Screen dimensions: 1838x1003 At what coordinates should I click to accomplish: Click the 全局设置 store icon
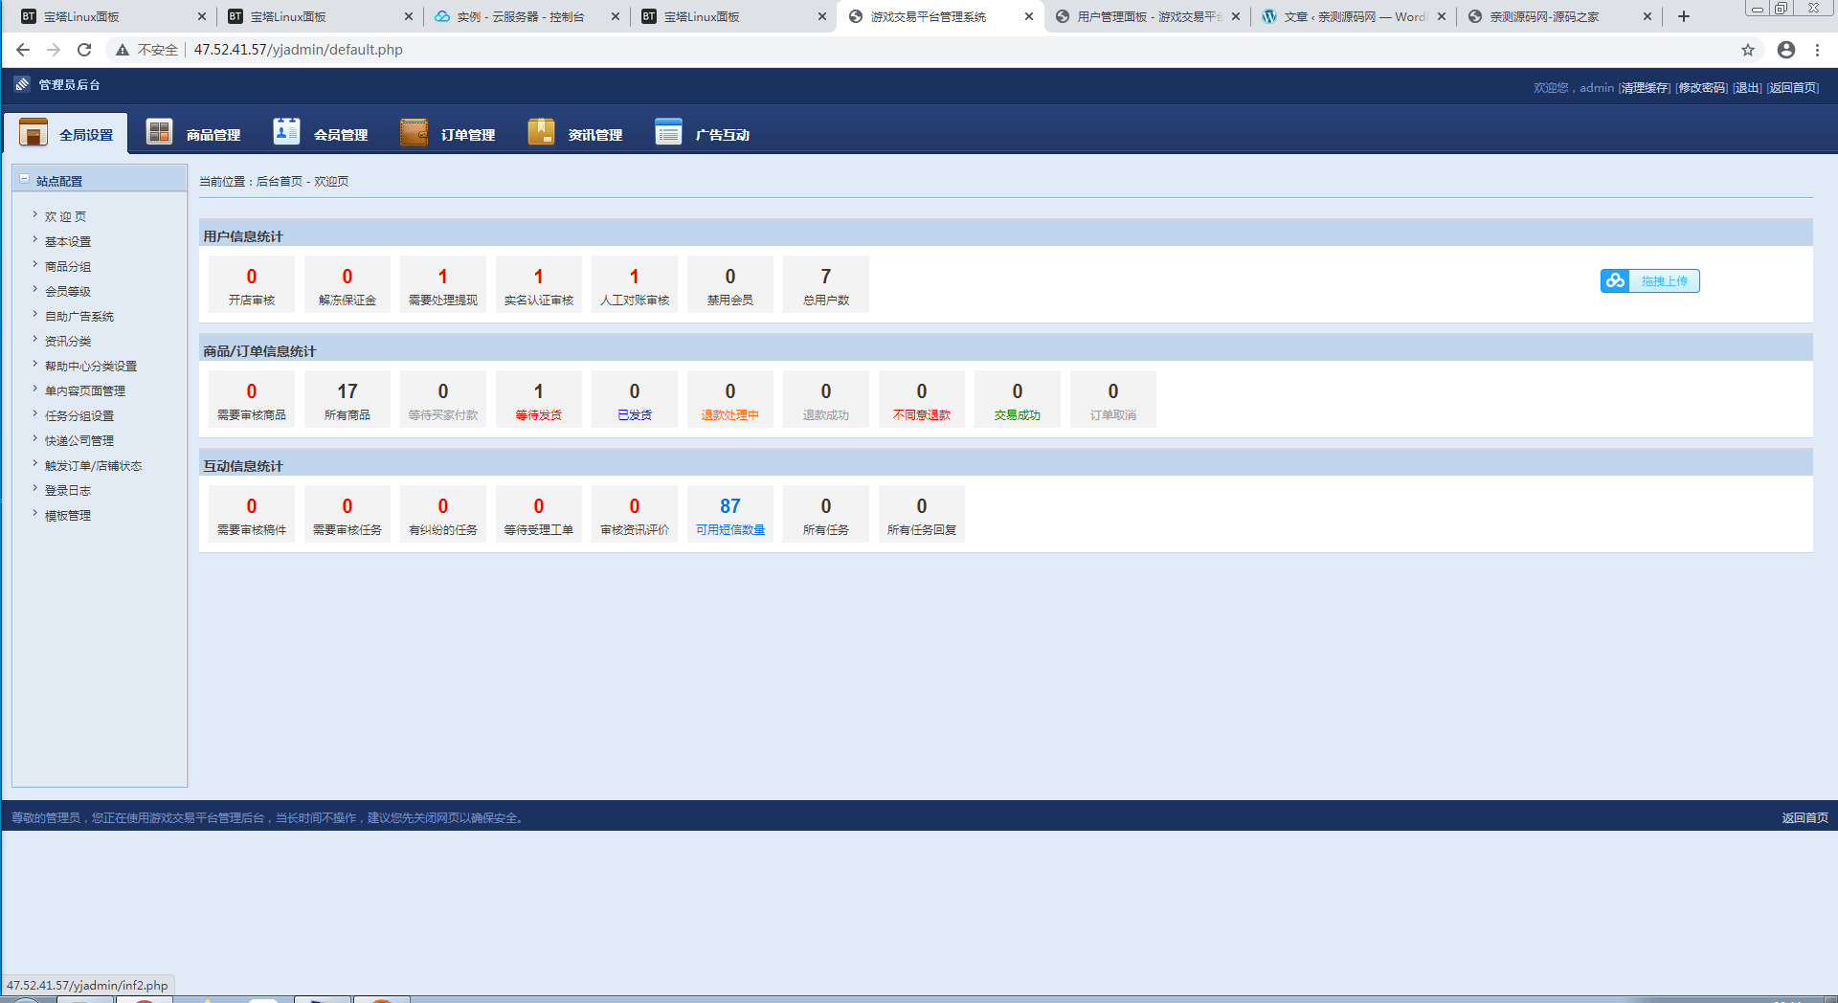point(34,132)
